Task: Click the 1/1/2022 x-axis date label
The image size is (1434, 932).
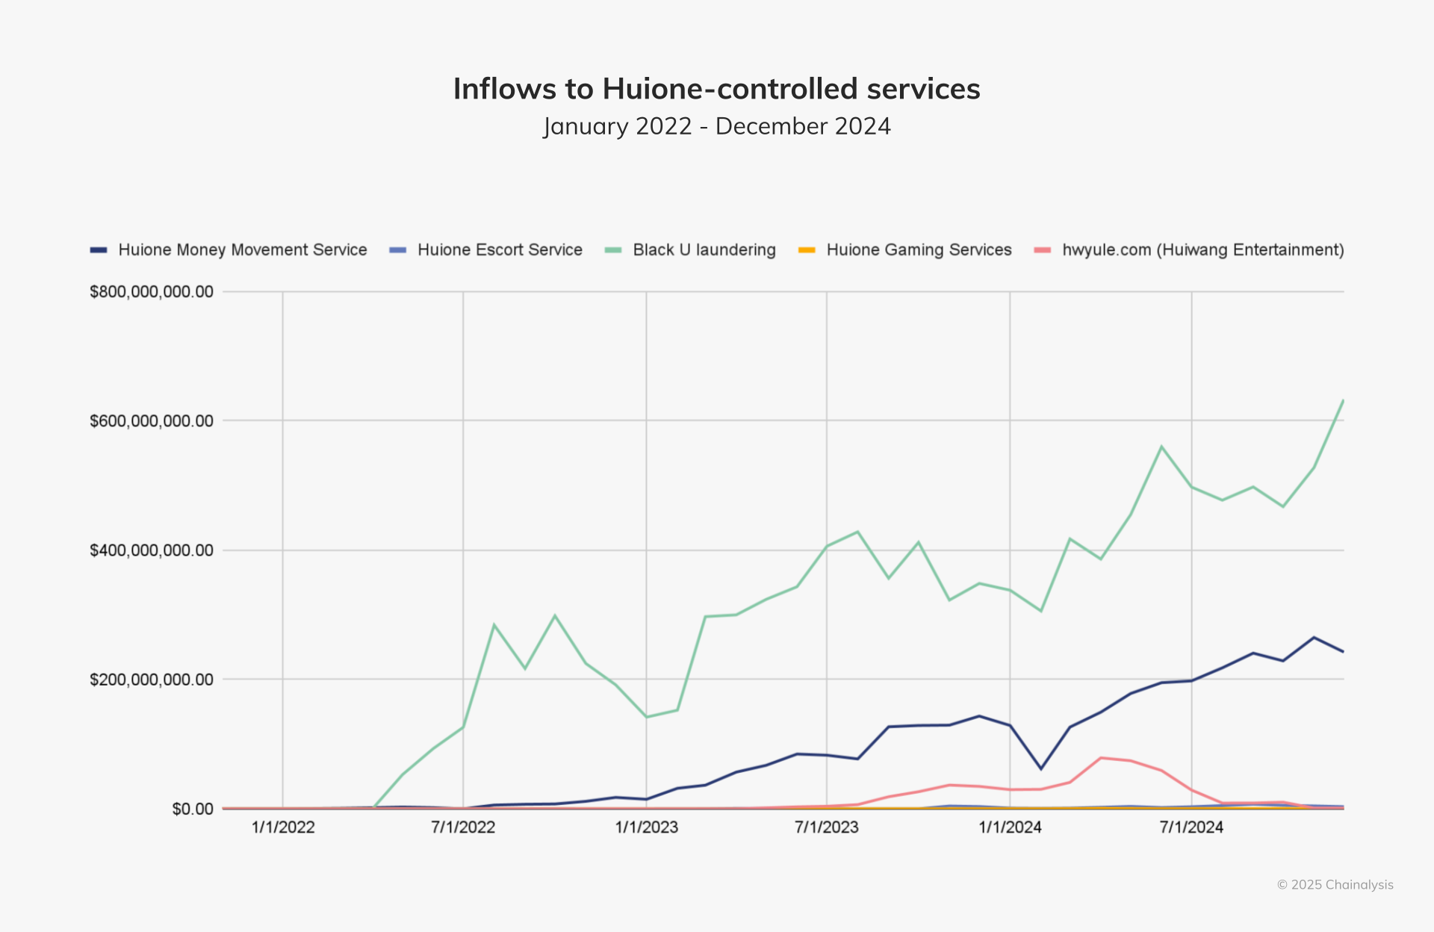Action: click(x=283, y=827)
